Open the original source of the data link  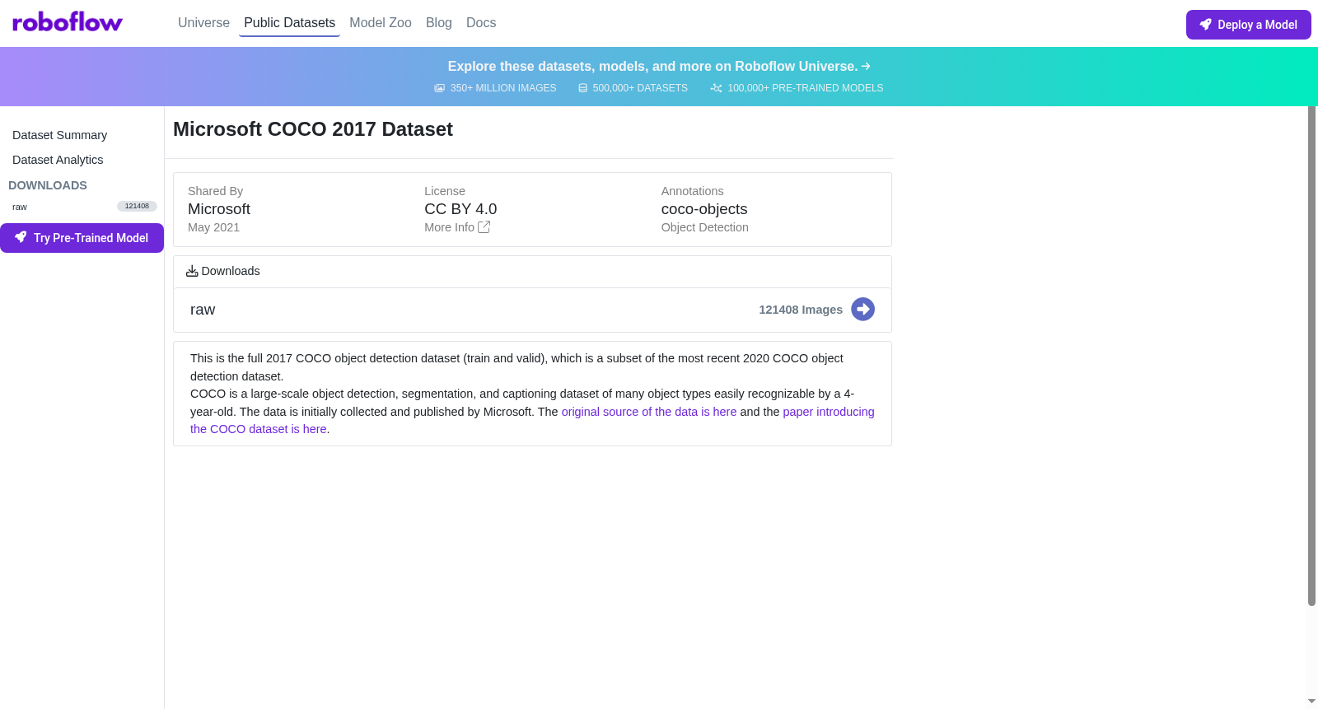649,412
